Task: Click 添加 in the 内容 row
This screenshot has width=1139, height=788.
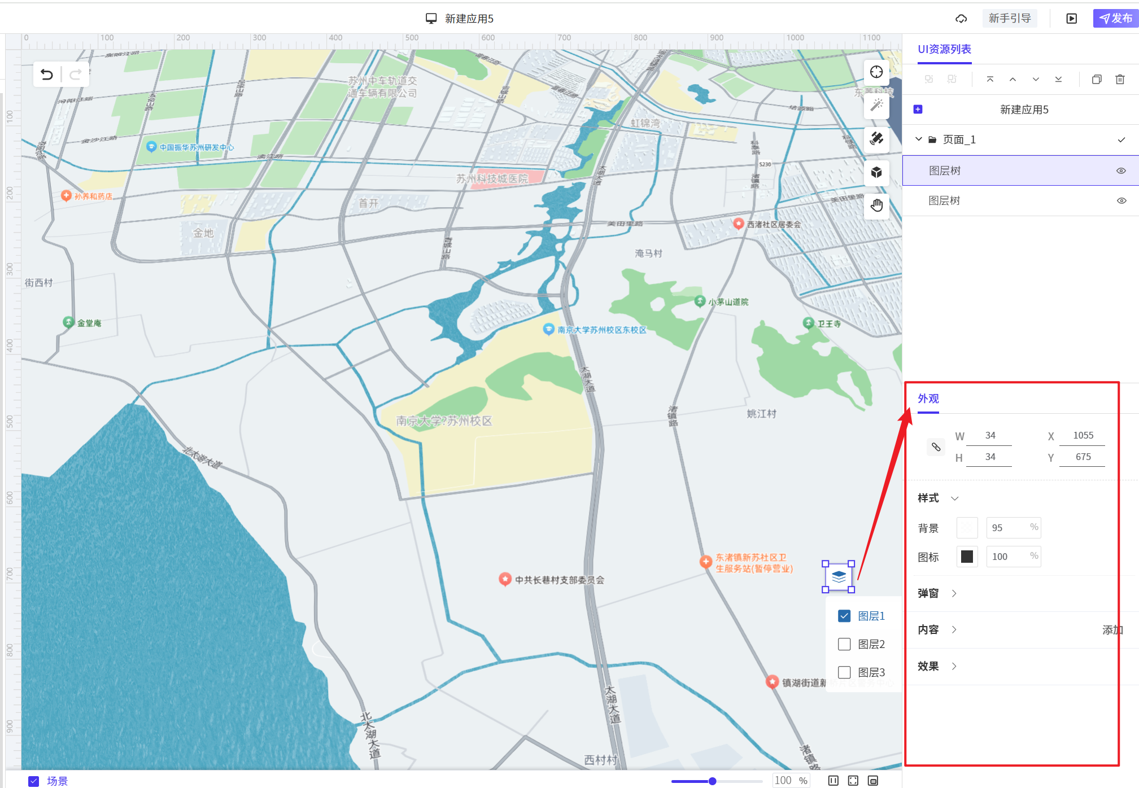Action: tap(1112, 630)
